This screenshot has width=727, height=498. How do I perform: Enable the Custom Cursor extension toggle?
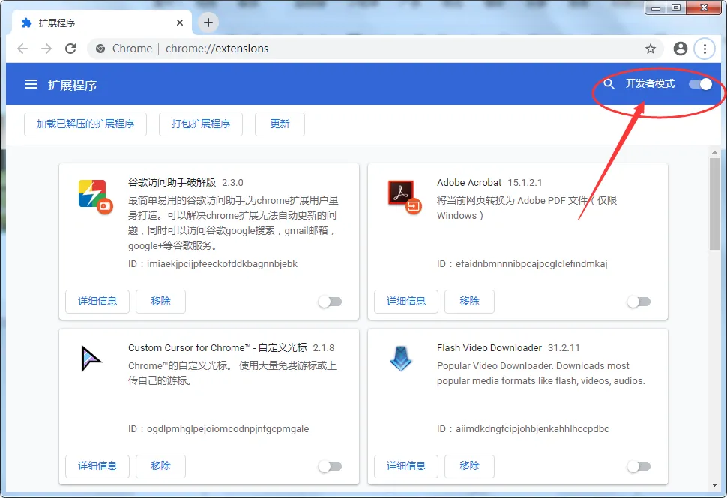coord(330,466)
